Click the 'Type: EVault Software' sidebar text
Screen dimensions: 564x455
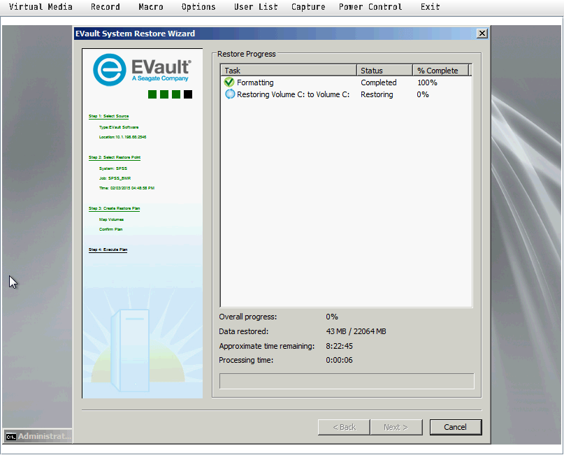click(119, 127)
